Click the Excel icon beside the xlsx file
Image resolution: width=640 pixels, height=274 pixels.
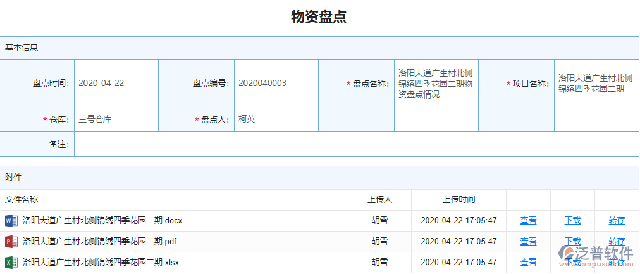11,263
